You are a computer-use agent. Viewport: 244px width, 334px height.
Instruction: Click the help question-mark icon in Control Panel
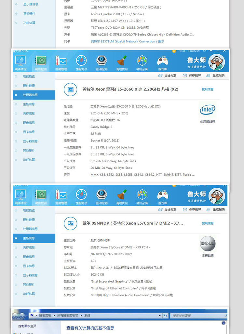click(x=224, y=323)
